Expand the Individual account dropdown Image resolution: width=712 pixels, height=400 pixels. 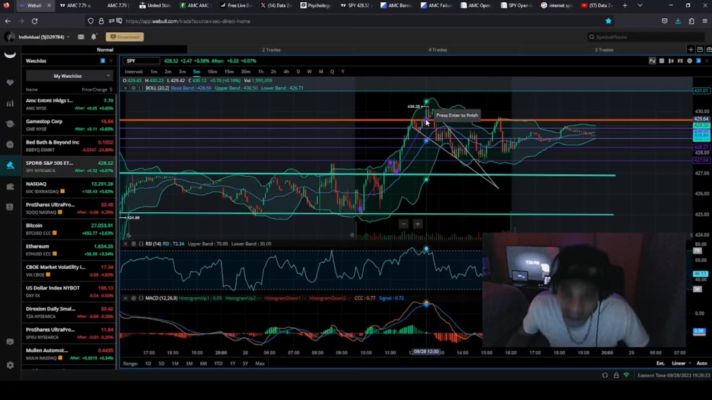tap(43, 37)
